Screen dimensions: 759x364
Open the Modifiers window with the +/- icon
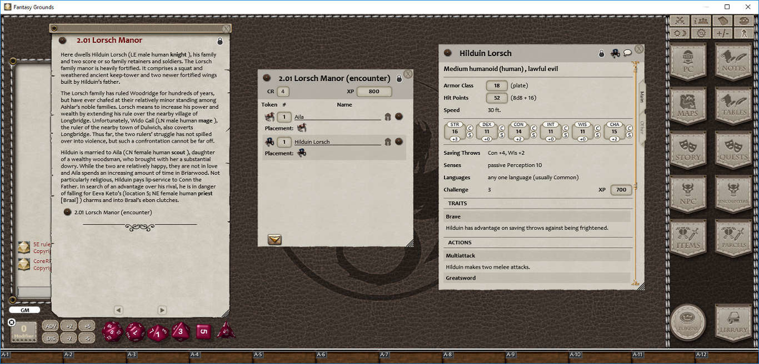(x=721, y=33)
